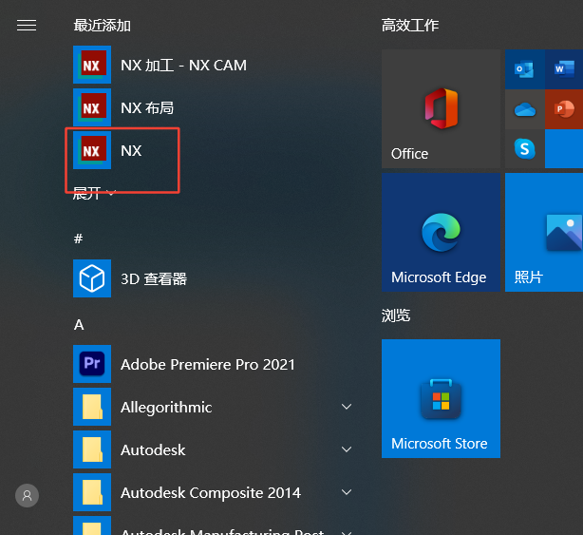Viewport: 583px width, 535px height.
Task: Open the 照片 (Photos) tile
Action: tap(544, 232)
